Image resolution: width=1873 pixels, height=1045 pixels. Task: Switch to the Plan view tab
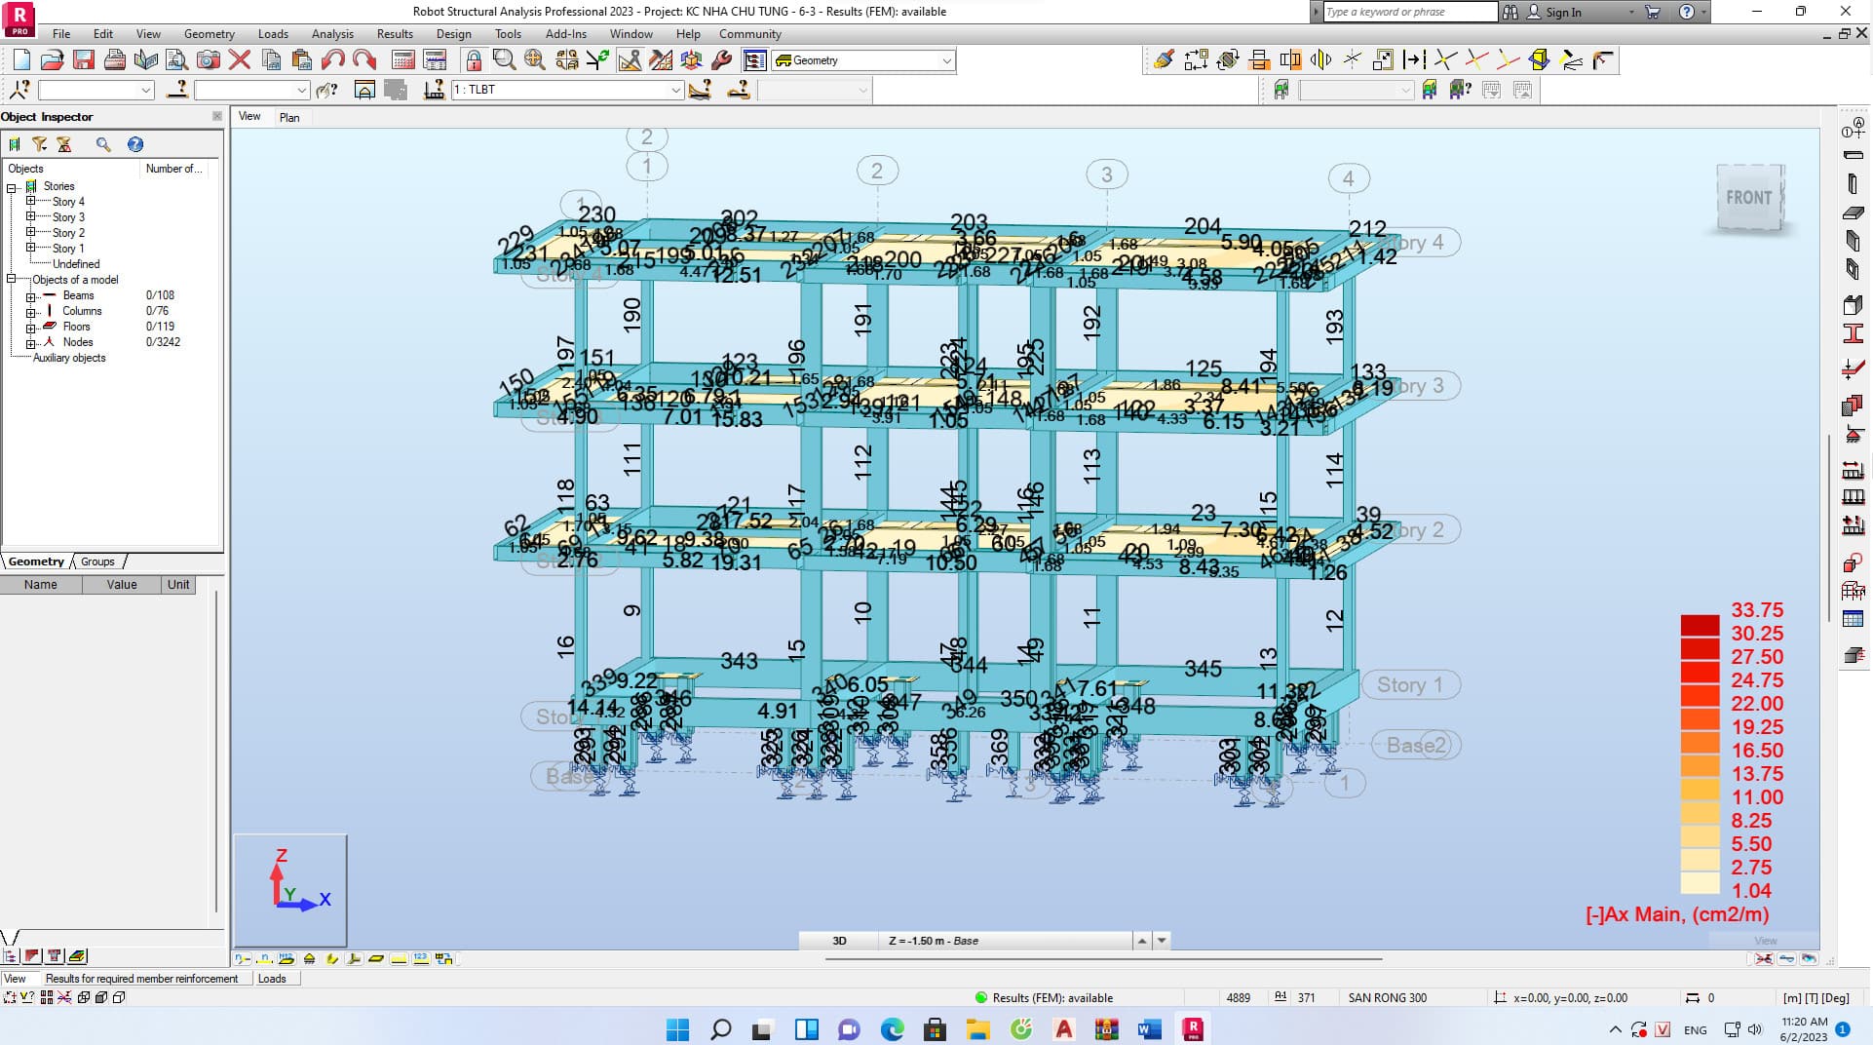click(x=289, y=117)
